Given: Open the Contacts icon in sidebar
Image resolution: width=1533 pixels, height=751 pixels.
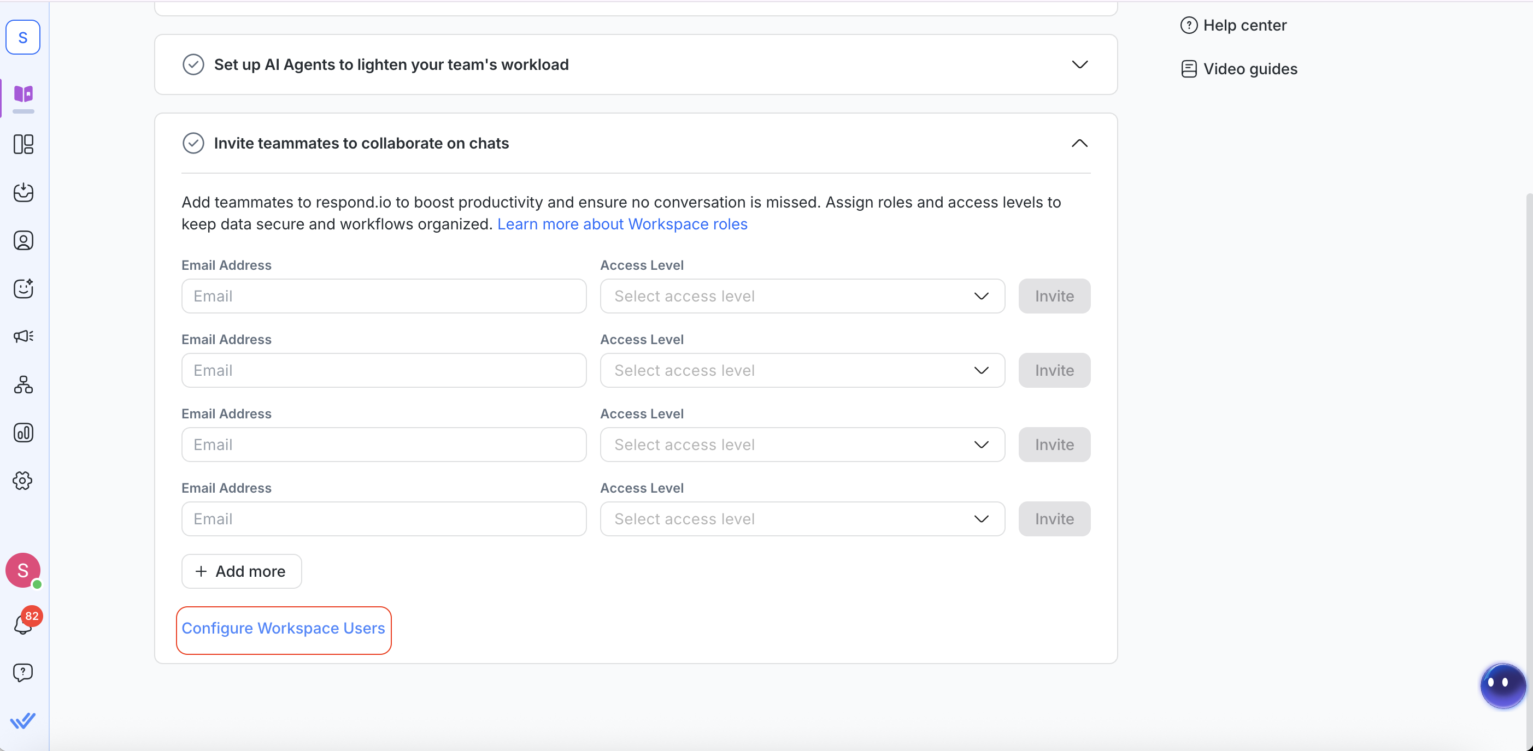Looking at the screenshot, I should [x=23, y=241].
